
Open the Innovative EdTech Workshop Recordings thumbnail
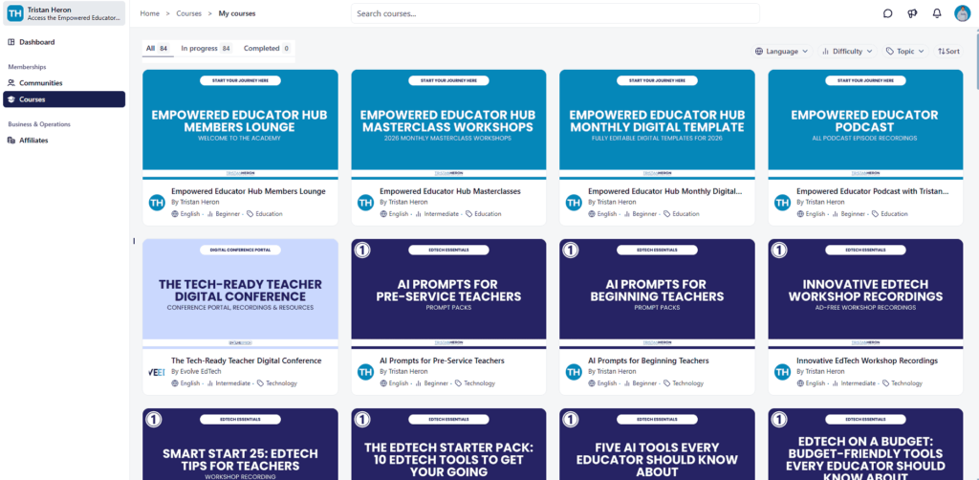(865, 294)
